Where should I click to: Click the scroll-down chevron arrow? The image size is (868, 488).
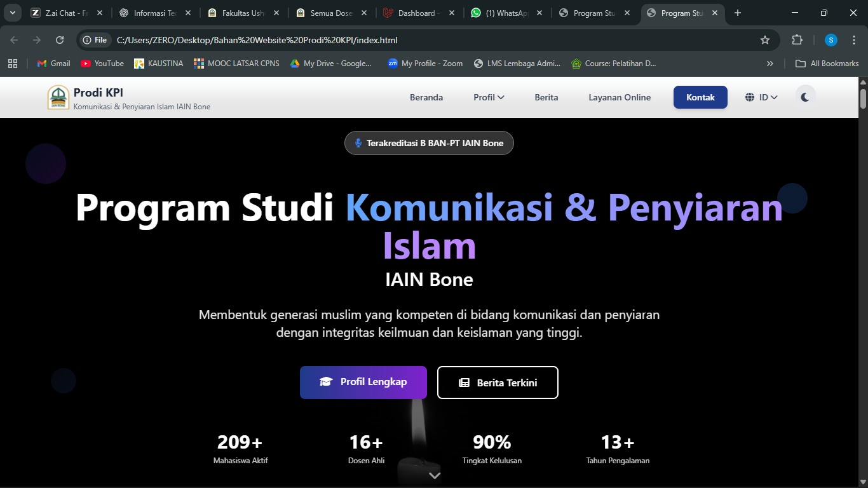pos(435,475)
